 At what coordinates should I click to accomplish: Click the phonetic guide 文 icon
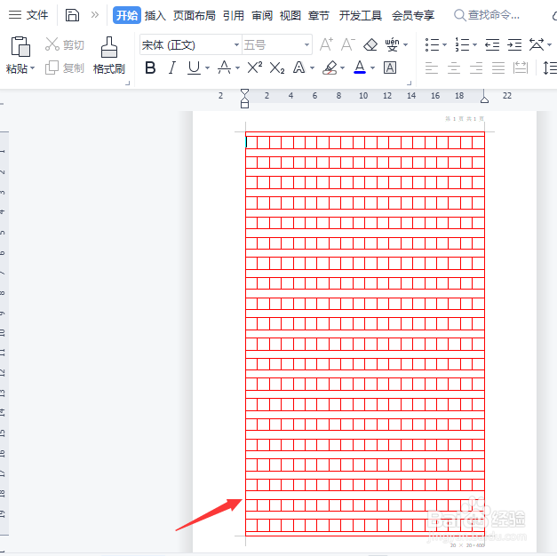392,44
